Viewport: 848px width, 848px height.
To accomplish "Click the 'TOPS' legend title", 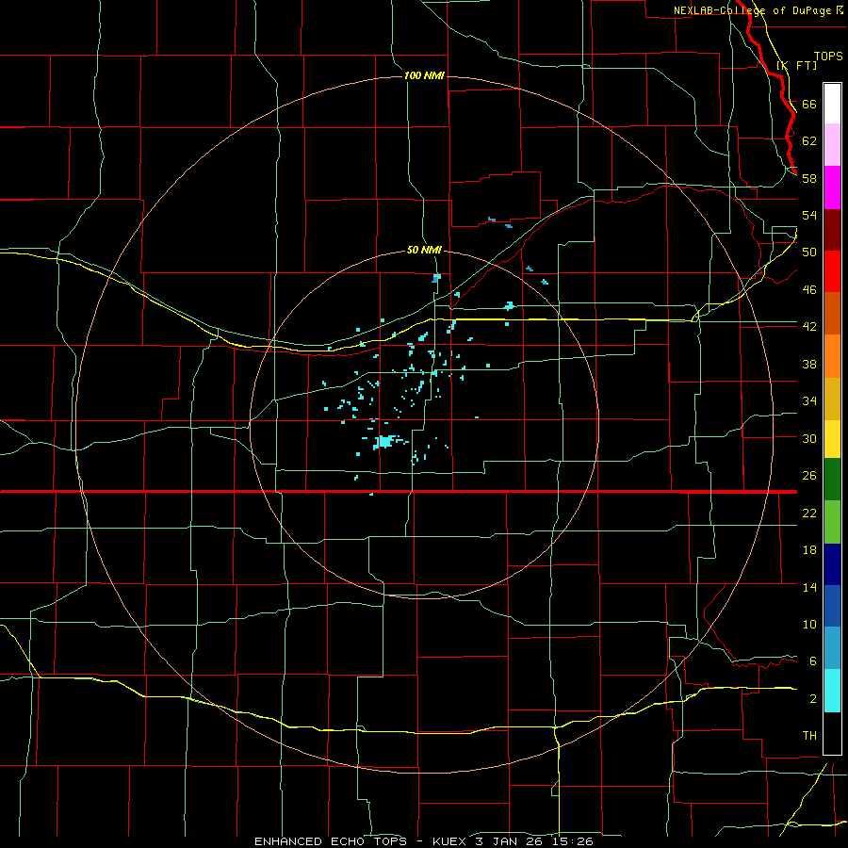I will coord(828,56).
